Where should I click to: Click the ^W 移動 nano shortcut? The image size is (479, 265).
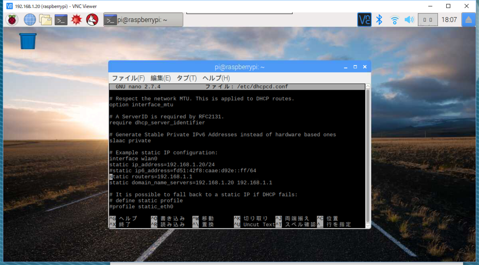(203, 219)
